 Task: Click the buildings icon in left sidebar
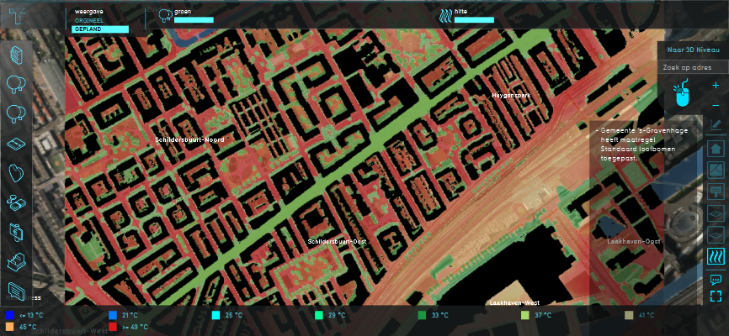pos(16,55)
